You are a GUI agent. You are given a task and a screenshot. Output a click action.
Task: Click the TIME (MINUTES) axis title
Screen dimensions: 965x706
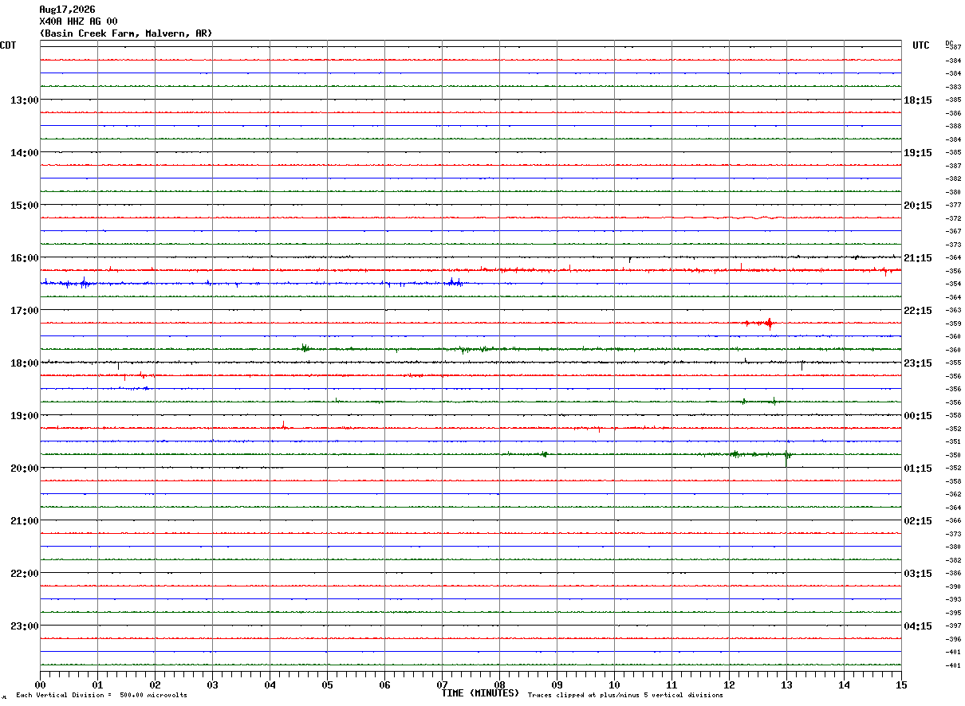pos(480,693)
